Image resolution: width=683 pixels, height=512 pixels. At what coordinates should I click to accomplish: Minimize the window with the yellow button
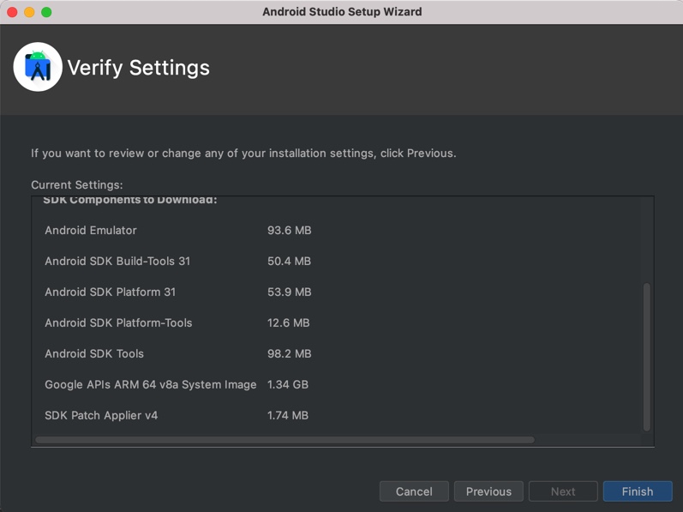[29, 12]
